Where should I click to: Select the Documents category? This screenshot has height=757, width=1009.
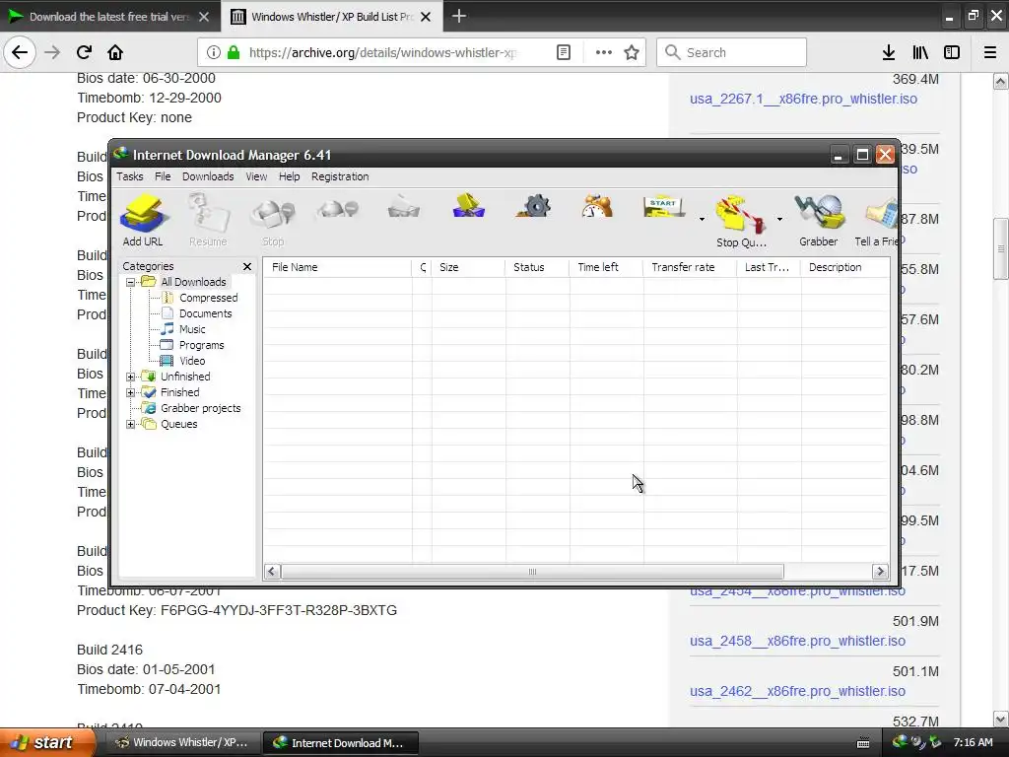[x=205, y=313]
